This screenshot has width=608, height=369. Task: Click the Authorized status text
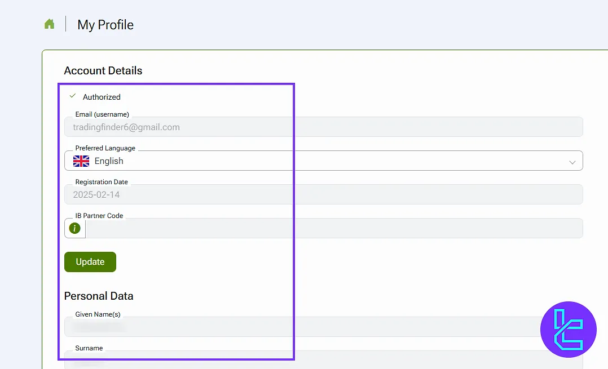click(102, 97)
